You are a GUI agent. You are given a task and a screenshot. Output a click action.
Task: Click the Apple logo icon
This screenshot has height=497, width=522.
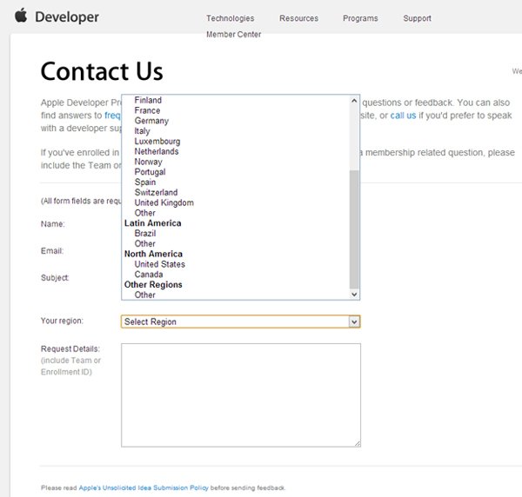[x=21, y=17]
